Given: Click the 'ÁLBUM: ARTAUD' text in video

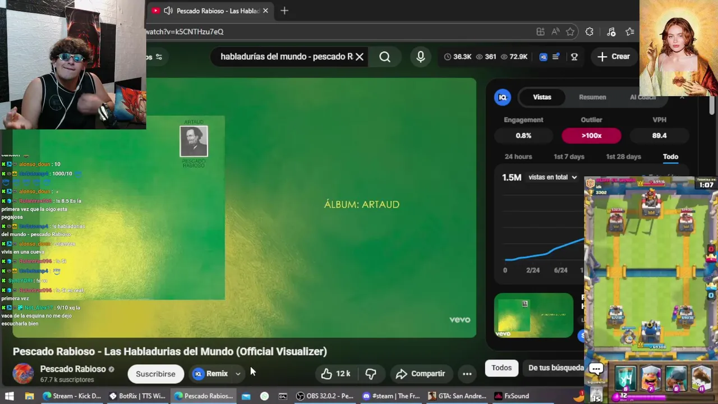Looking at the screenshot, I should click(362, 204).
